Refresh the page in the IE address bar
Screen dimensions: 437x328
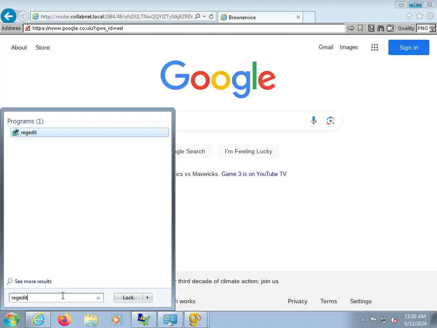click(x=211, y=17)
